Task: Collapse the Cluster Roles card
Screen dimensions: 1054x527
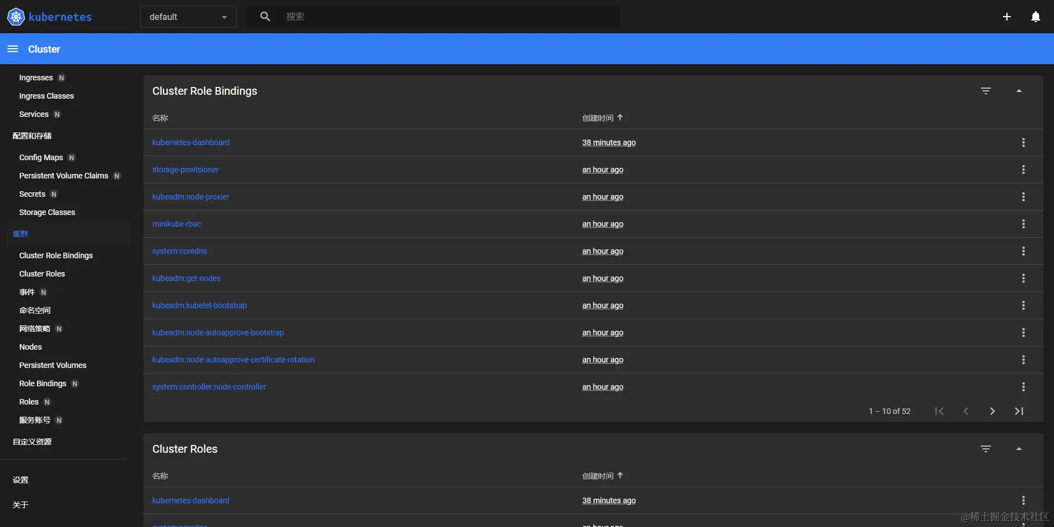Action: [1019, 449]
